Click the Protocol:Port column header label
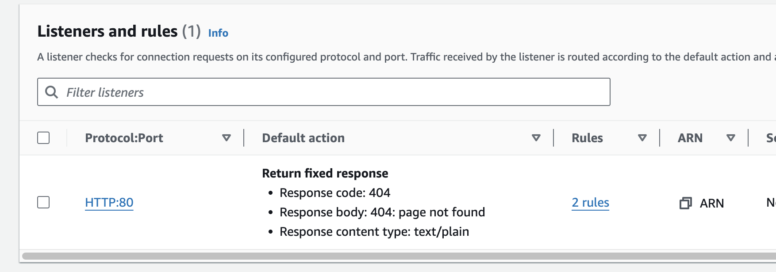The image size is (776, 272). [124, 138]
